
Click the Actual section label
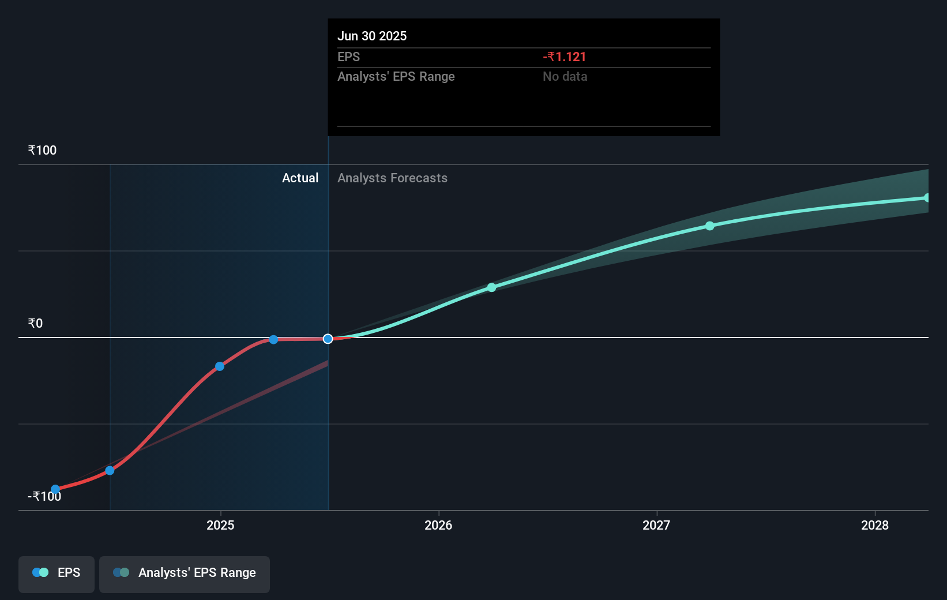coord(300,178)
